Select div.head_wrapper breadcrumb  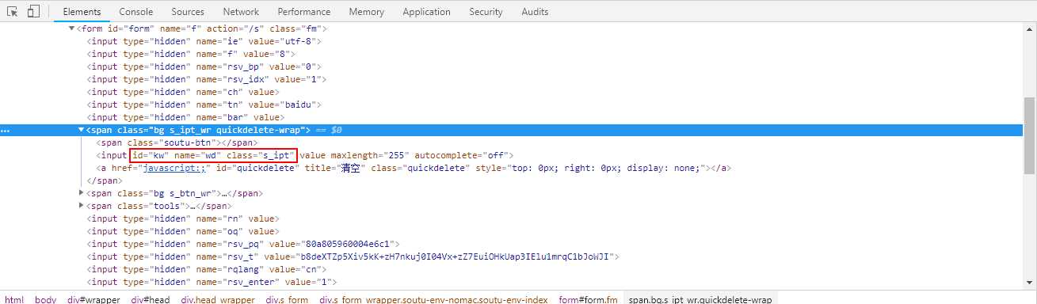(x=218, y=300)
